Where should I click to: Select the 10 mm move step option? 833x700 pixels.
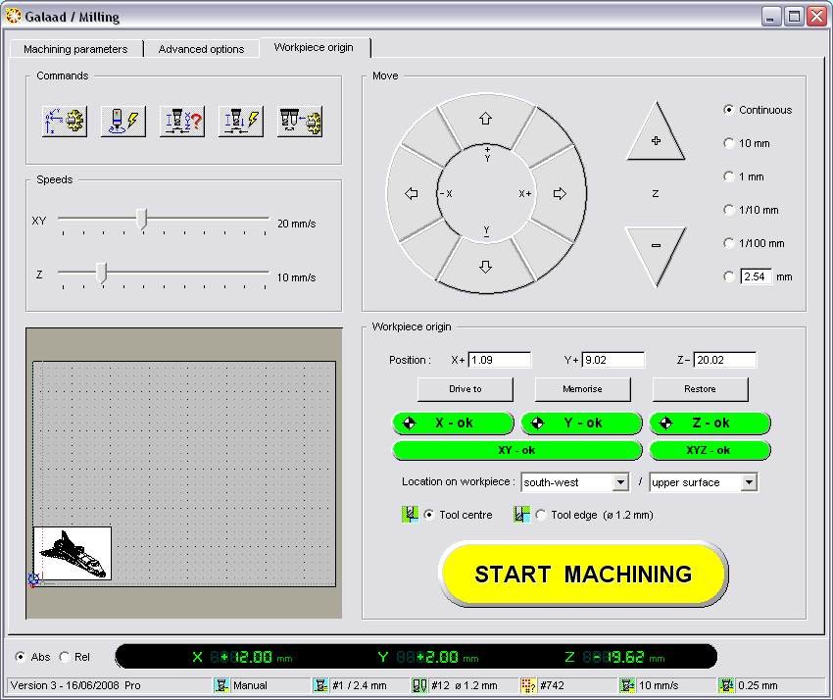click(729, 143)
